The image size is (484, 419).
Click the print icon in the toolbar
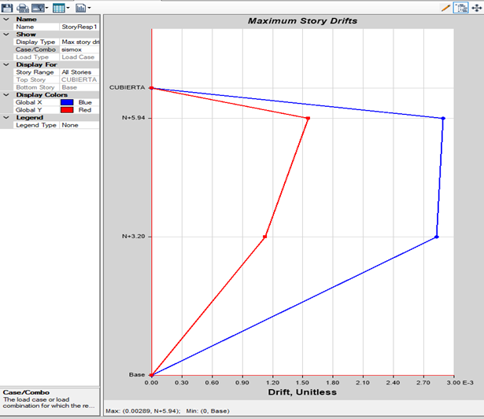[22, 7]
